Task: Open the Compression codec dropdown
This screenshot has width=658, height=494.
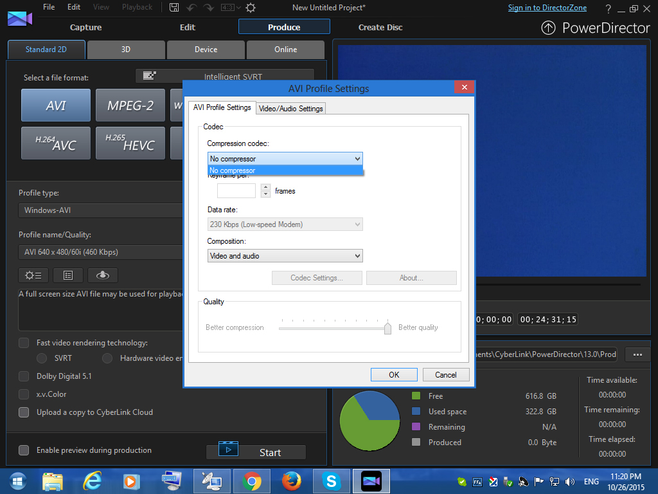Action: point(285,159)
